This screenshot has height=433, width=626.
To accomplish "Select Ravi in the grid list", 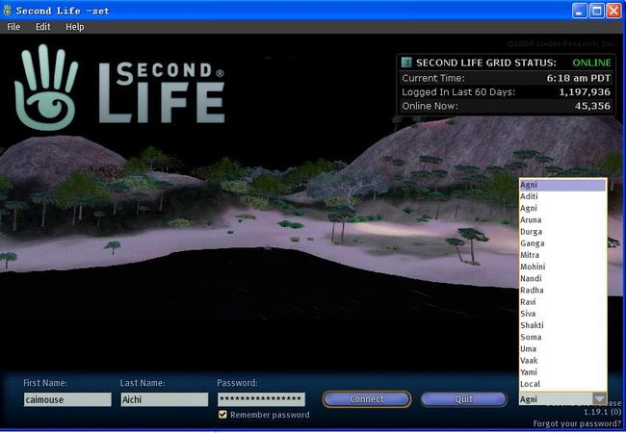I will [x=562, y=302].
